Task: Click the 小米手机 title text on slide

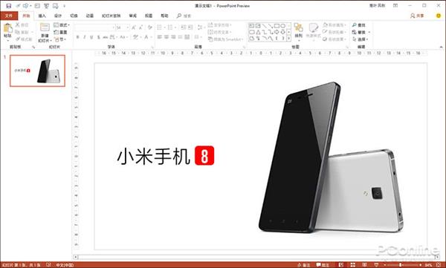Action: (154, 156)
